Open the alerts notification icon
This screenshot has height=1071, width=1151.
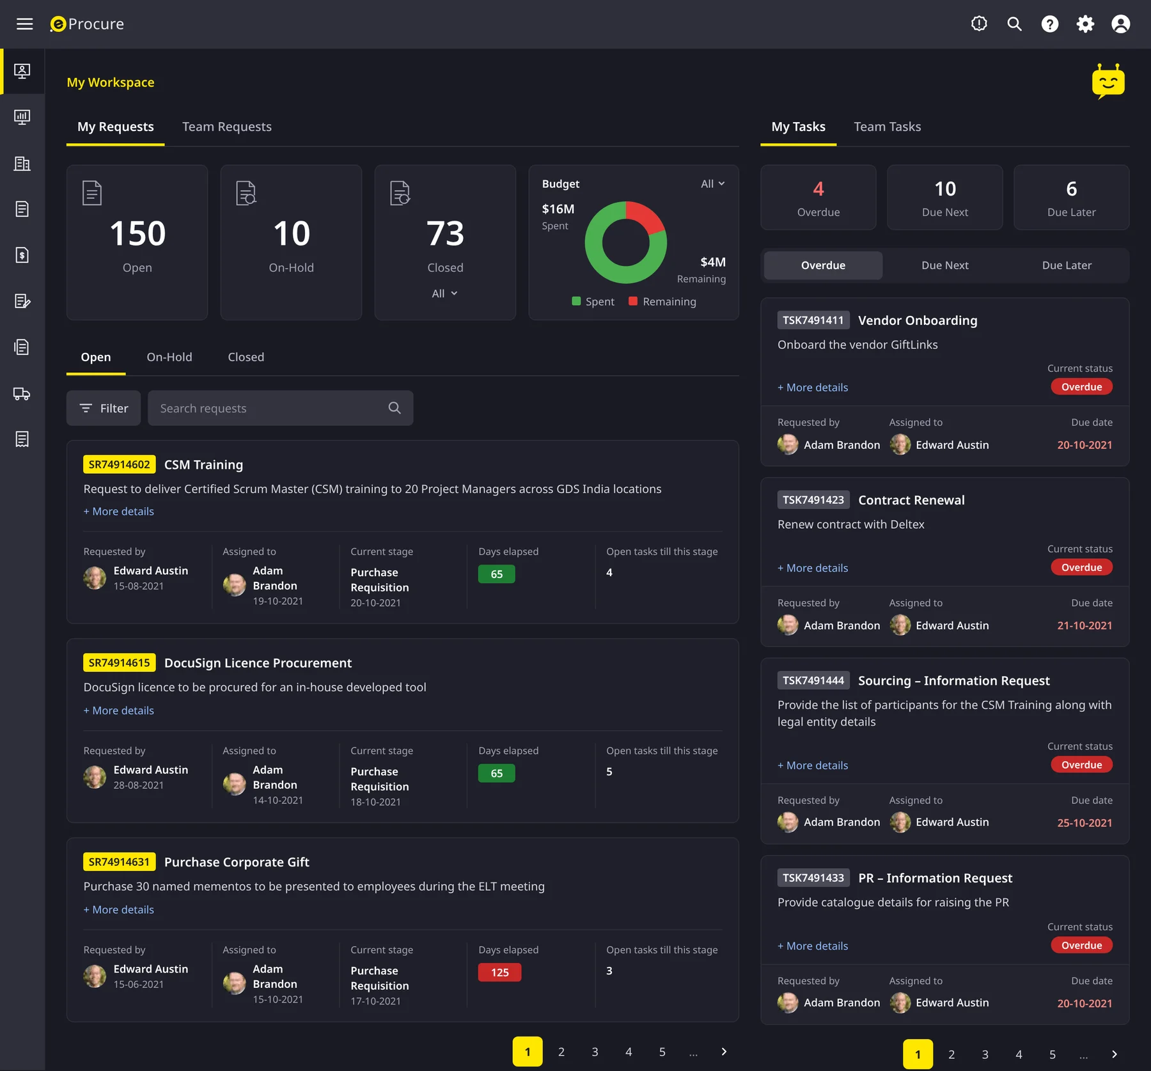pyautogui.click(x=979, y=24)
